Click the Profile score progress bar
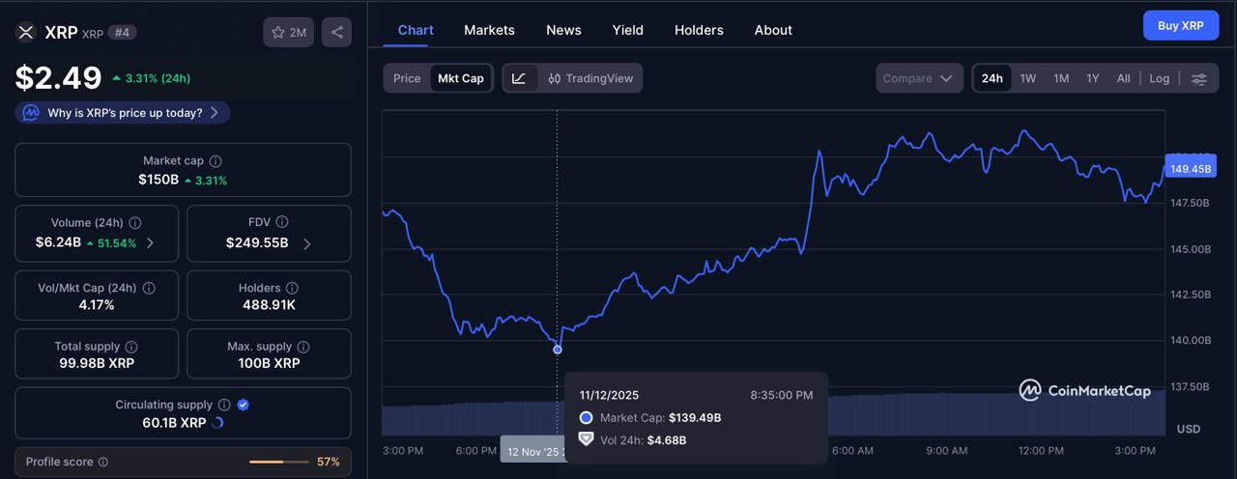Image resolution: width=1237 pixels, height=479 pixels. click(x=278, y=462)
